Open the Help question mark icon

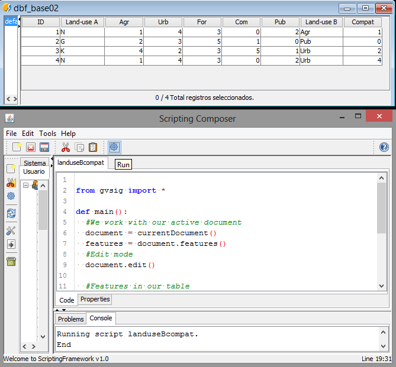tap(384, 147)
